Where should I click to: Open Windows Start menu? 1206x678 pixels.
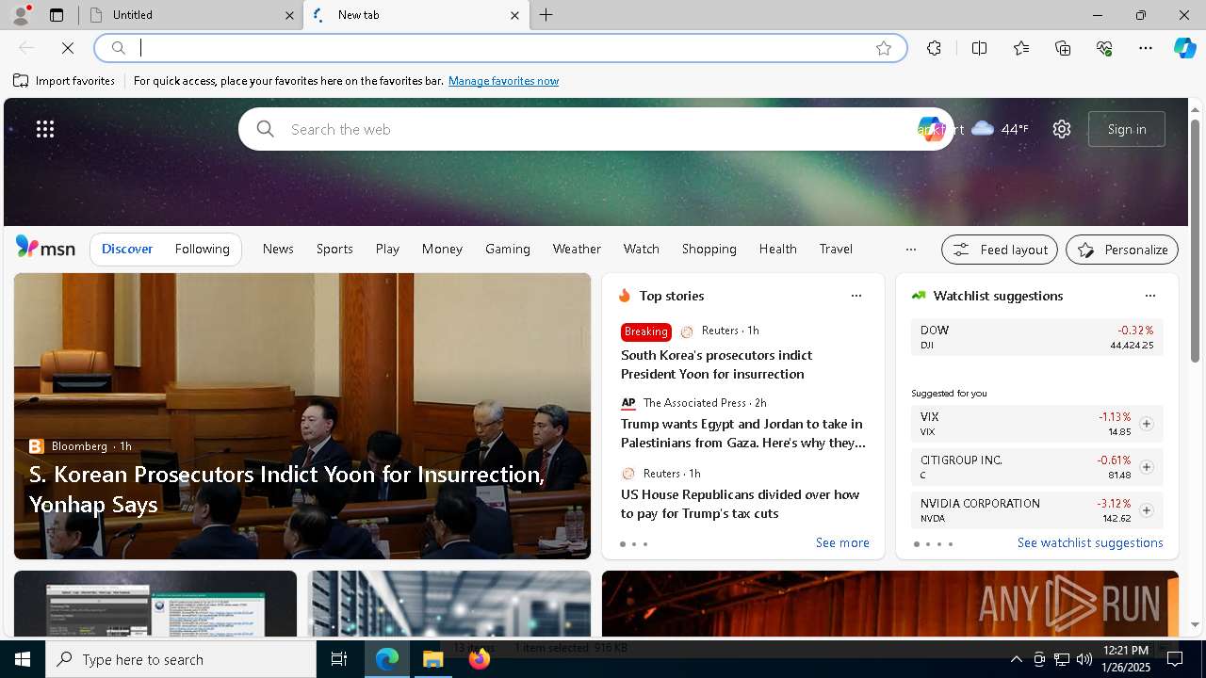coord(23,659)
